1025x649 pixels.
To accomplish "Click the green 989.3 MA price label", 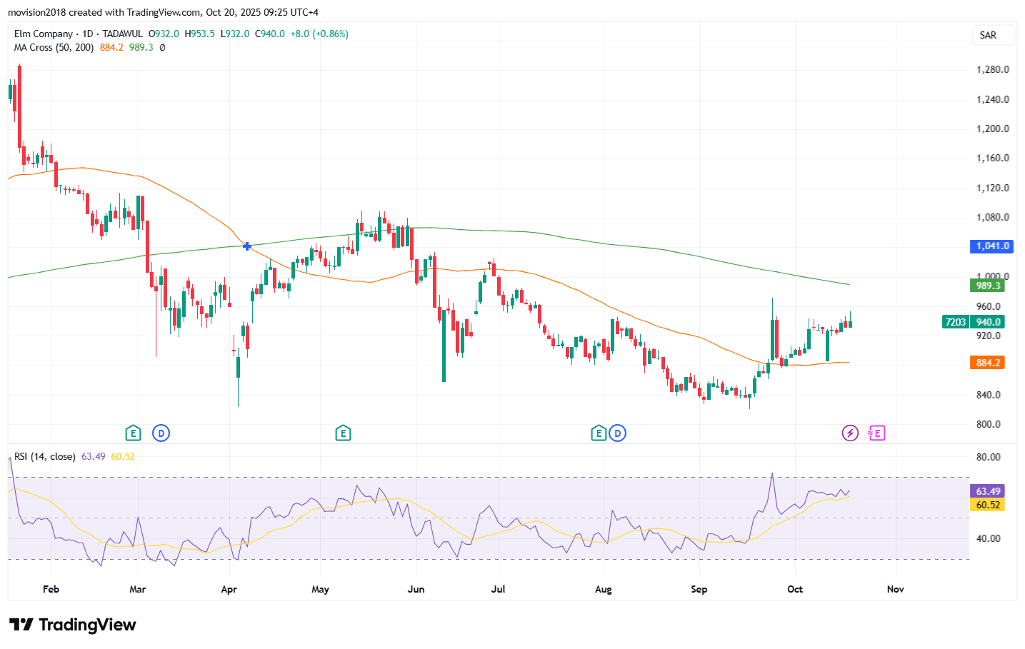I will [x=988, y=286].
